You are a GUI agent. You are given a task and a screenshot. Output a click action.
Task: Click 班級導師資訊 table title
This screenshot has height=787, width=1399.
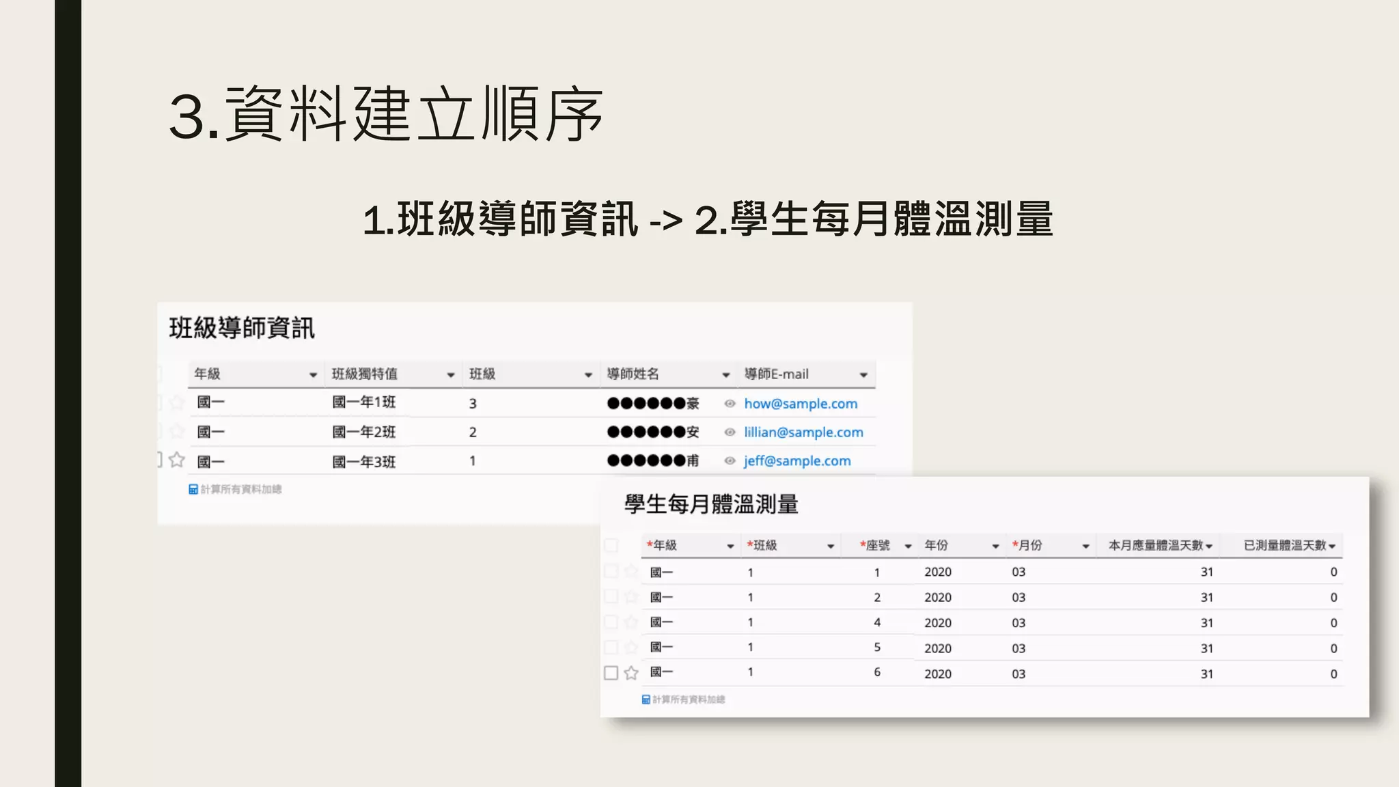coord(242,328)
